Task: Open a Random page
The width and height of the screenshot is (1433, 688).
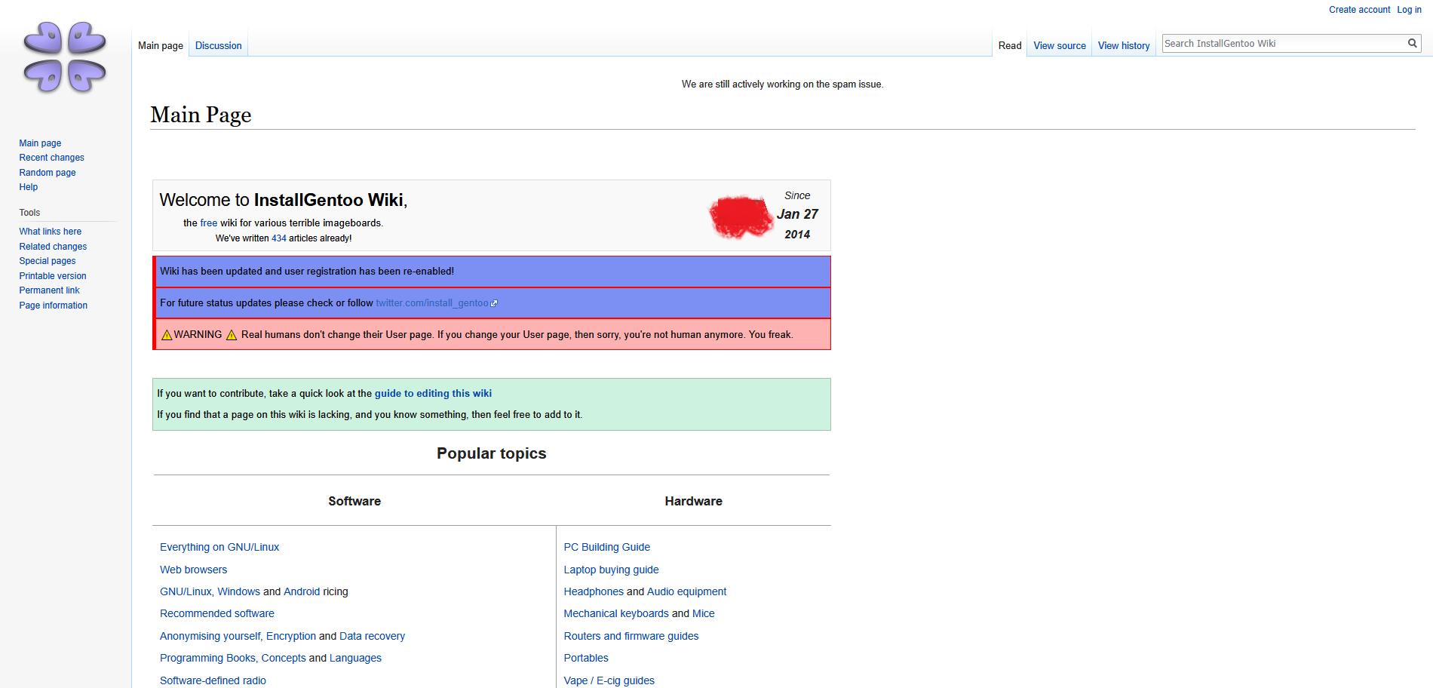Action: 48,173
